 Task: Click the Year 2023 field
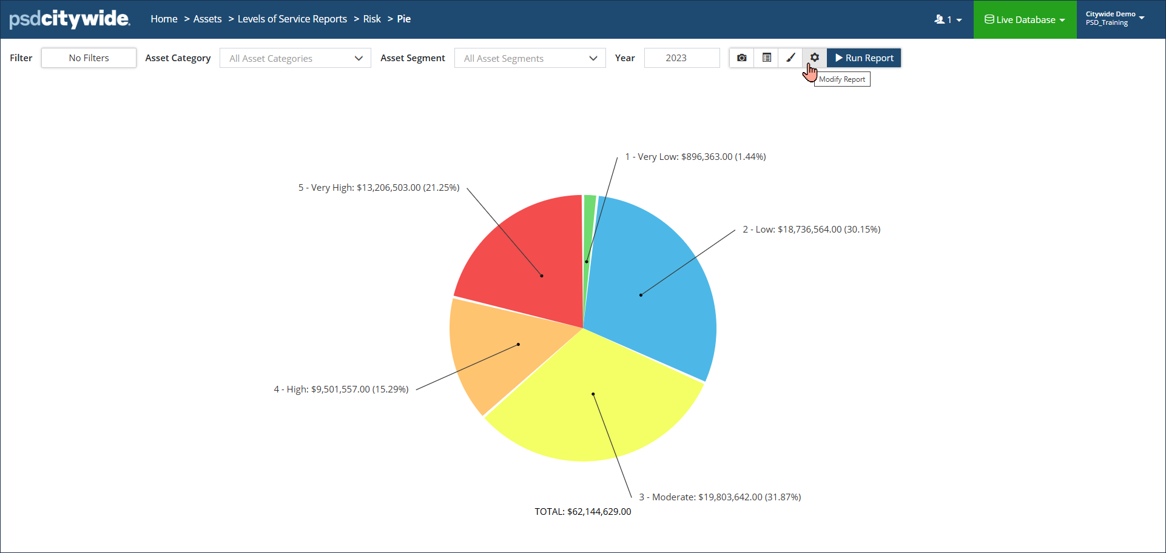[x=682, y=58]
